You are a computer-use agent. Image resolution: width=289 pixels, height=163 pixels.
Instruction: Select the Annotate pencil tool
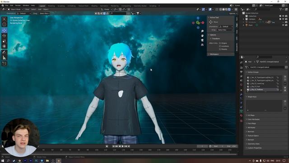point(4,53)
